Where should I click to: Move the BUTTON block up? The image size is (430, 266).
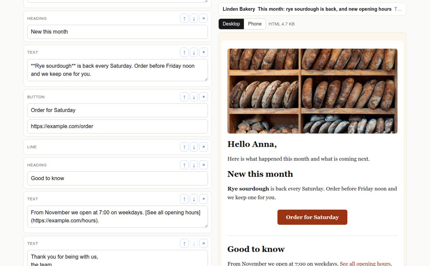coord(184,97)
